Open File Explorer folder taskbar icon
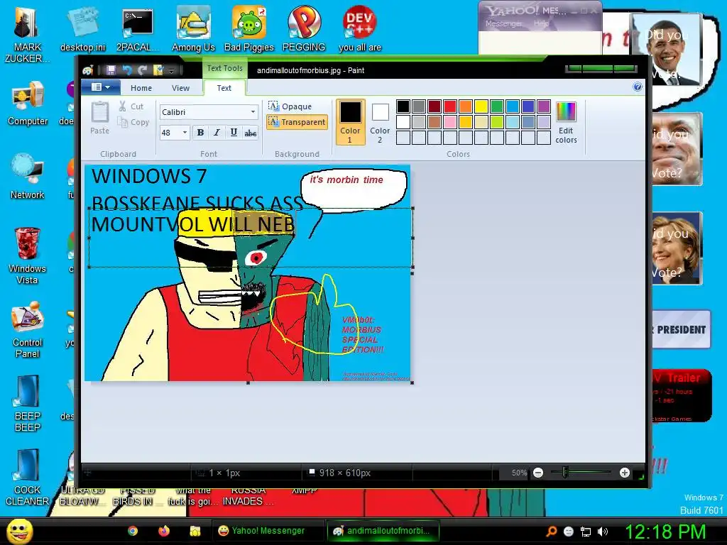This screenshot has width=727, height=545. tap(195, 531)
